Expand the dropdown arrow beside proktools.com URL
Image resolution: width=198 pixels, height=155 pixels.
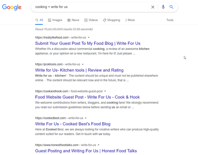(x=83, y=64)
